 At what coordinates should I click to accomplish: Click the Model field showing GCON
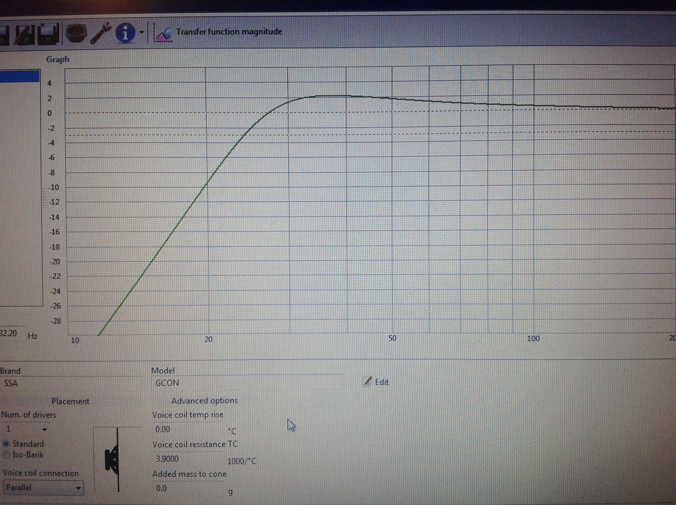click(x=248, y=383)
